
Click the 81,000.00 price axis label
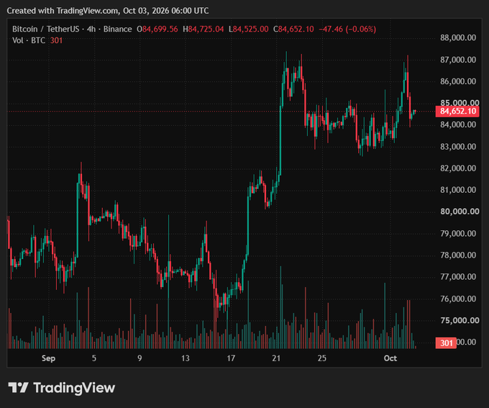point(458,190)
